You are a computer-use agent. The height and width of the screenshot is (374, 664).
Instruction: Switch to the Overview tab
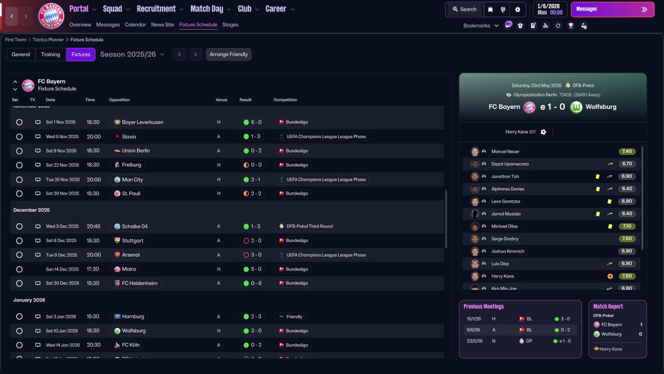tap(80, 24)
